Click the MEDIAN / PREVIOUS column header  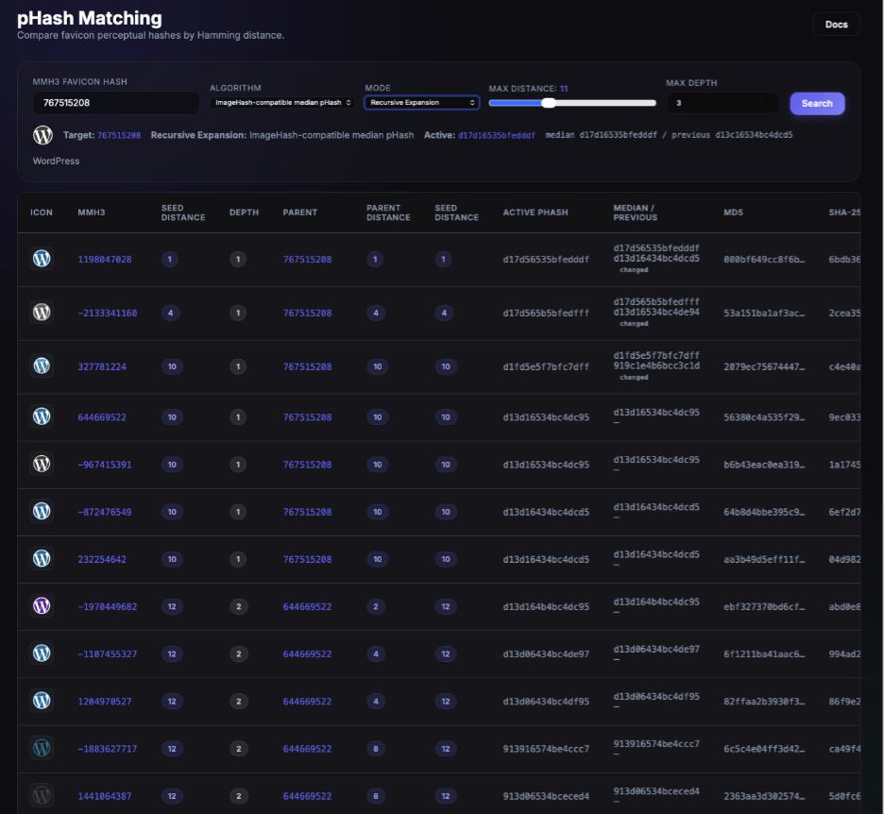636,212
